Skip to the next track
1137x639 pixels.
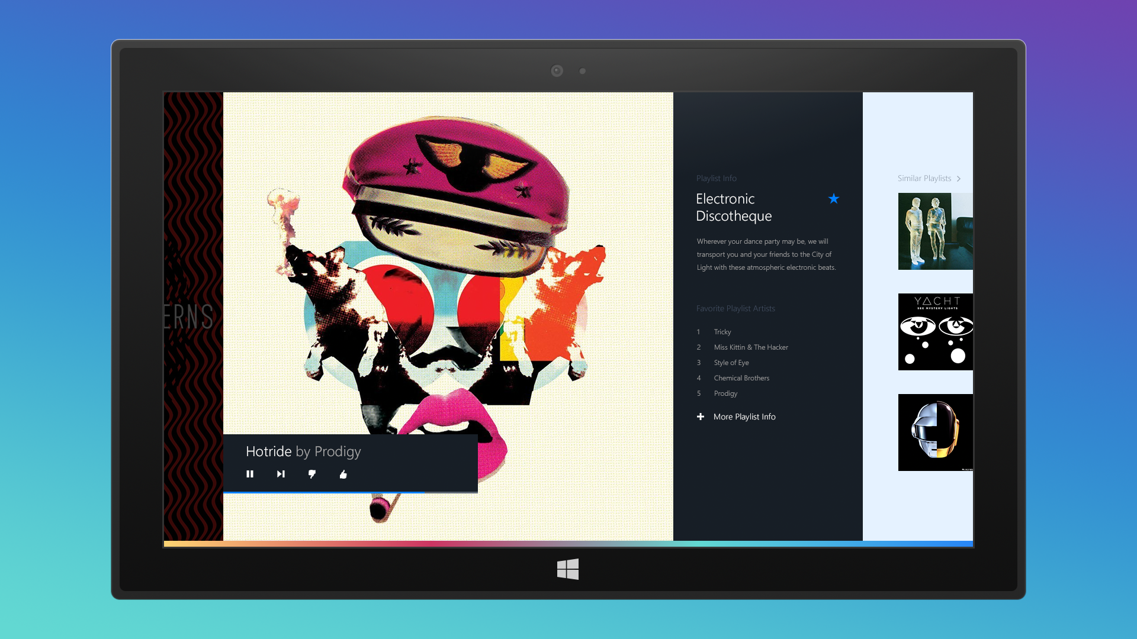[281, 474]
